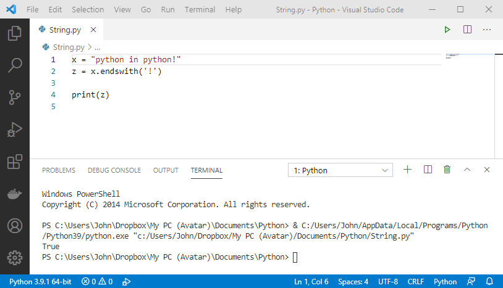
Task: Click the VS Code logo icon
Action: coord(11,9)
